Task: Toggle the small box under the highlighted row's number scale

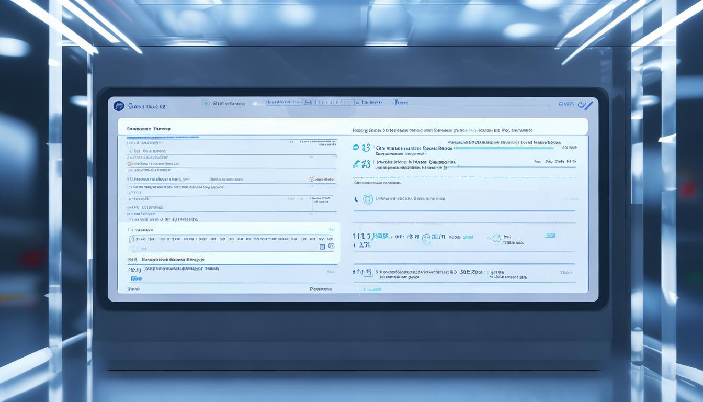Action: 133,249
